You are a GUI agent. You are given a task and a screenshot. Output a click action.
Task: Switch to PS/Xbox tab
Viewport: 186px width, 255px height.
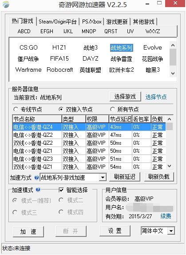[91, 22]
